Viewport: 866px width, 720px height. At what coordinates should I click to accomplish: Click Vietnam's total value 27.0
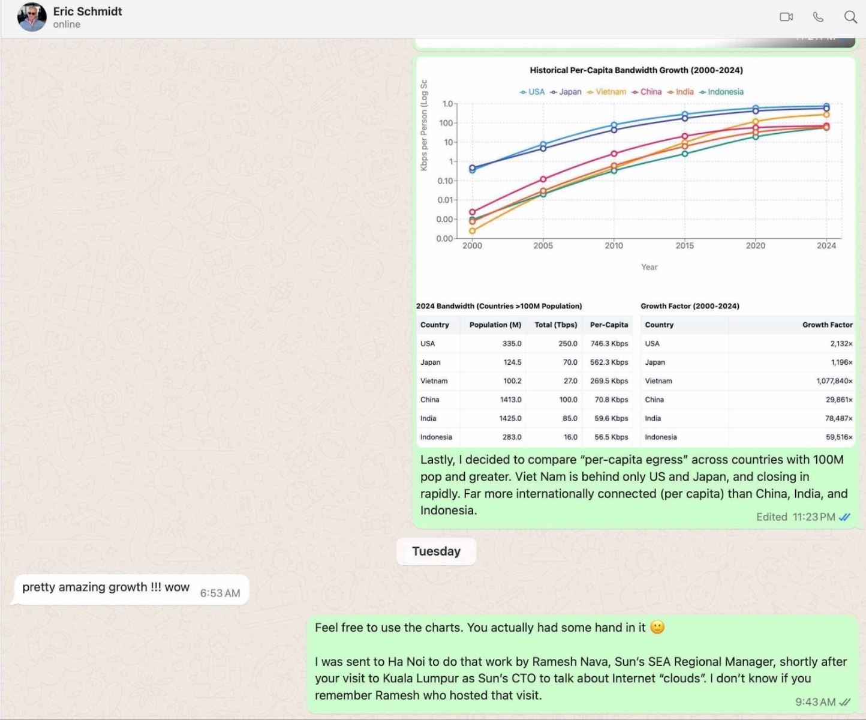click(570, 381)
